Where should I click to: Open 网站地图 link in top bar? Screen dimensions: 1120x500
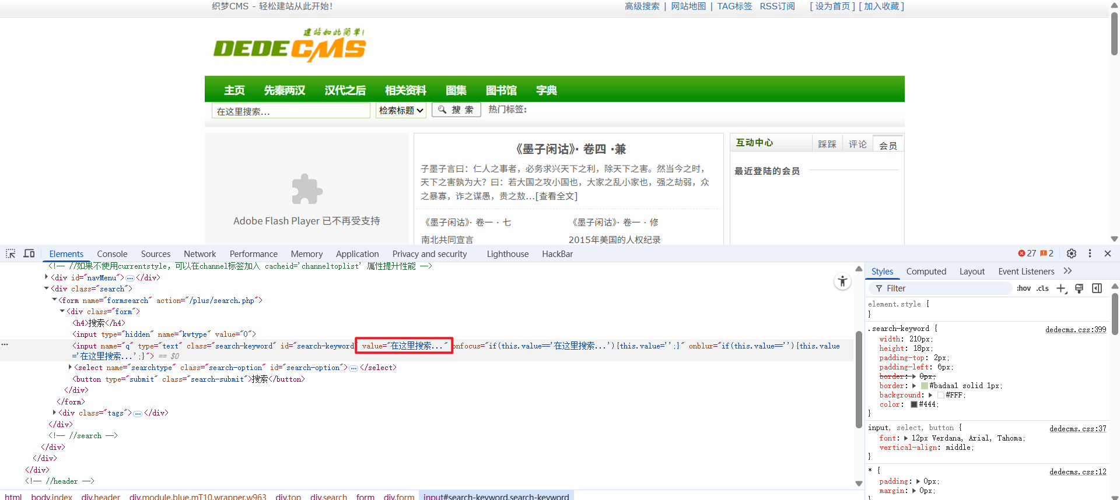pos(688,6)
